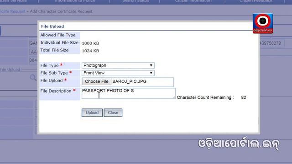Click inside the File Description text area
The width and height of the screenshot is (292, 164).
pos(129,93)
